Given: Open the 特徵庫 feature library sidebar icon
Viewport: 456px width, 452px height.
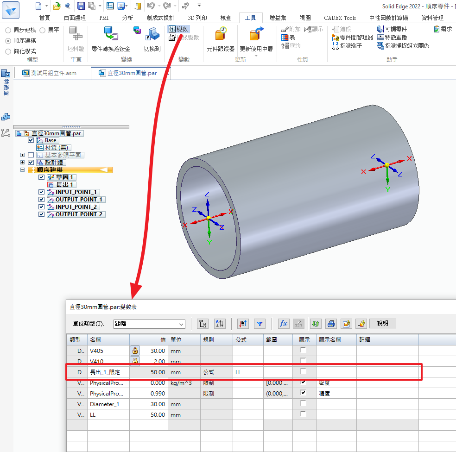Looking at the screenshot, I should click(x=6, y=82).
